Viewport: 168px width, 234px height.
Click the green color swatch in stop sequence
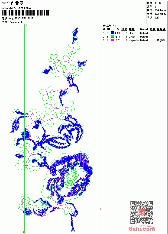click(x=112, y=36)
